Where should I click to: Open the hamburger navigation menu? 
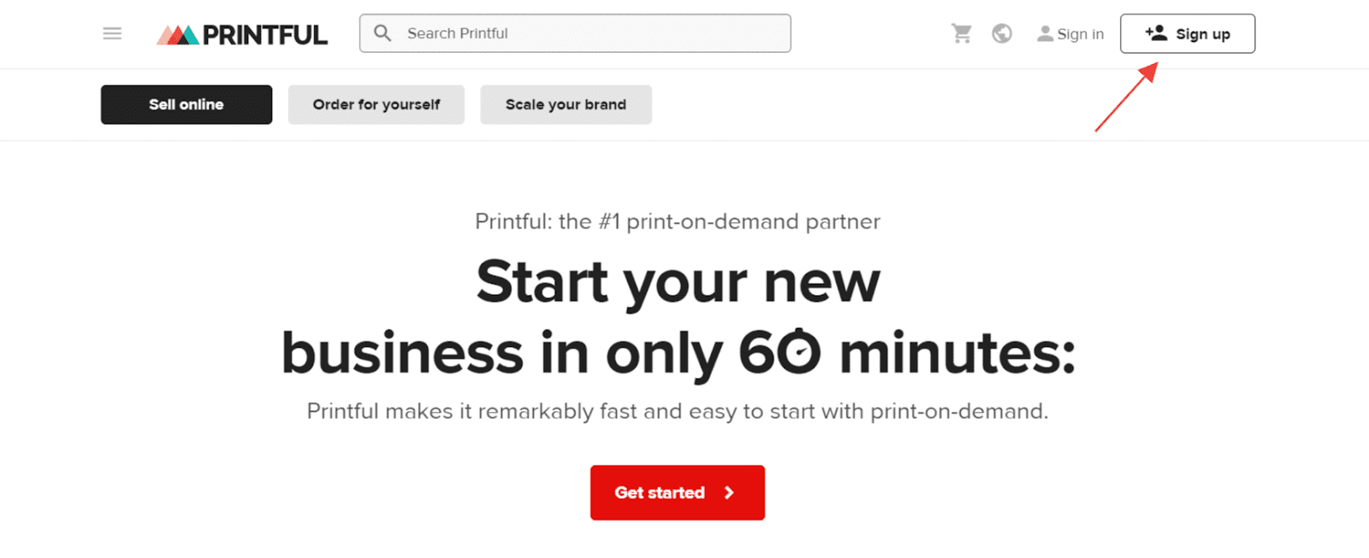[x=112, y=33]
